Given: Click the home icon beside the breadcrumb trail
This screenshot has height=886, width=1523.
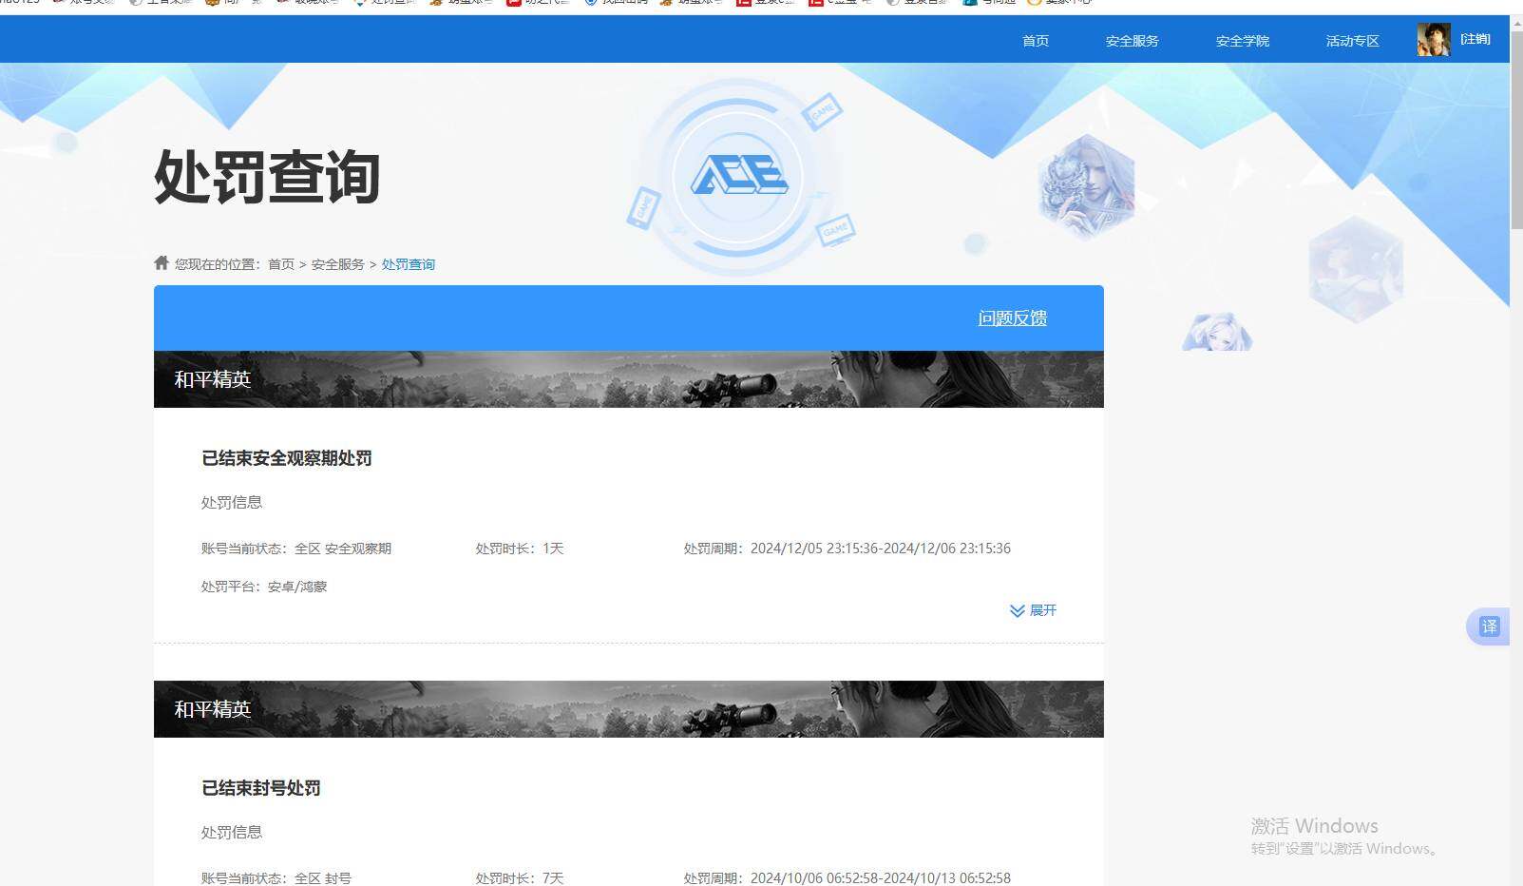Looking at the screenshot, I should pyautogui.click(x=161, y=262).
